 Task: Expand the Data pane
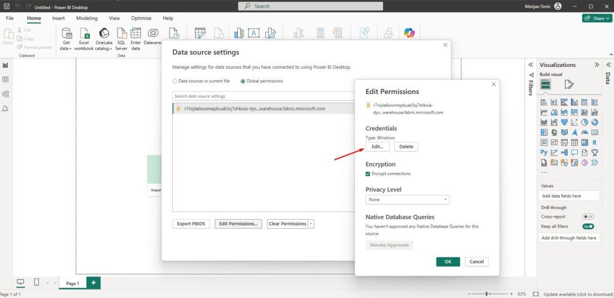608,65
